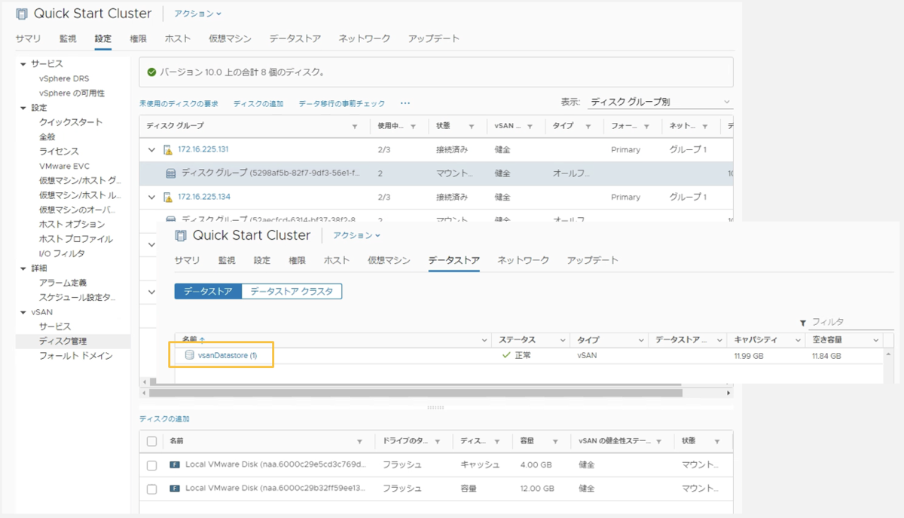Open the 表示 ディスク グループ別 dropdown
Image resolution: width=904 pixels, height=518 pixels.
coord(660,102)
